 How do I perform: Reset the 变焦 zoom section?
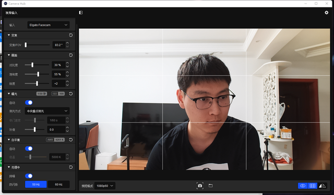[71, 35]
